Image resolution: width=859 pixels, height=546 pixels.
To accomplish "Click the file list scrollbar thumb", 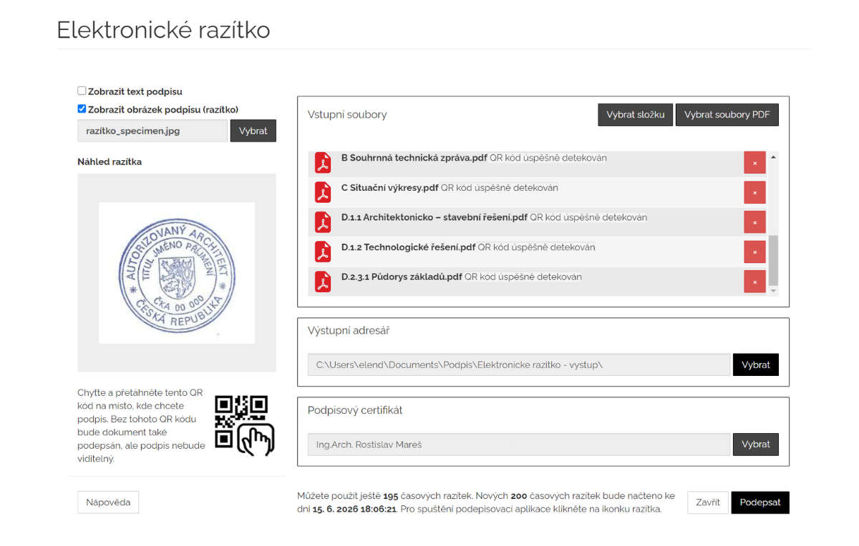I will [773, 261].
